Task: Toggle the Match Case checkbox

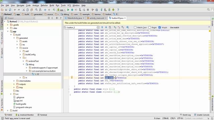Action: (x=135, y=27)
